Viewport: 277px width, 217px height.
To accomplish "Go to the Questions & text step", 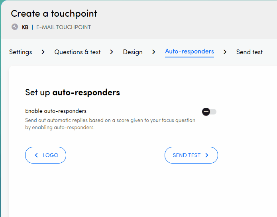I will (x=77, y=52).
